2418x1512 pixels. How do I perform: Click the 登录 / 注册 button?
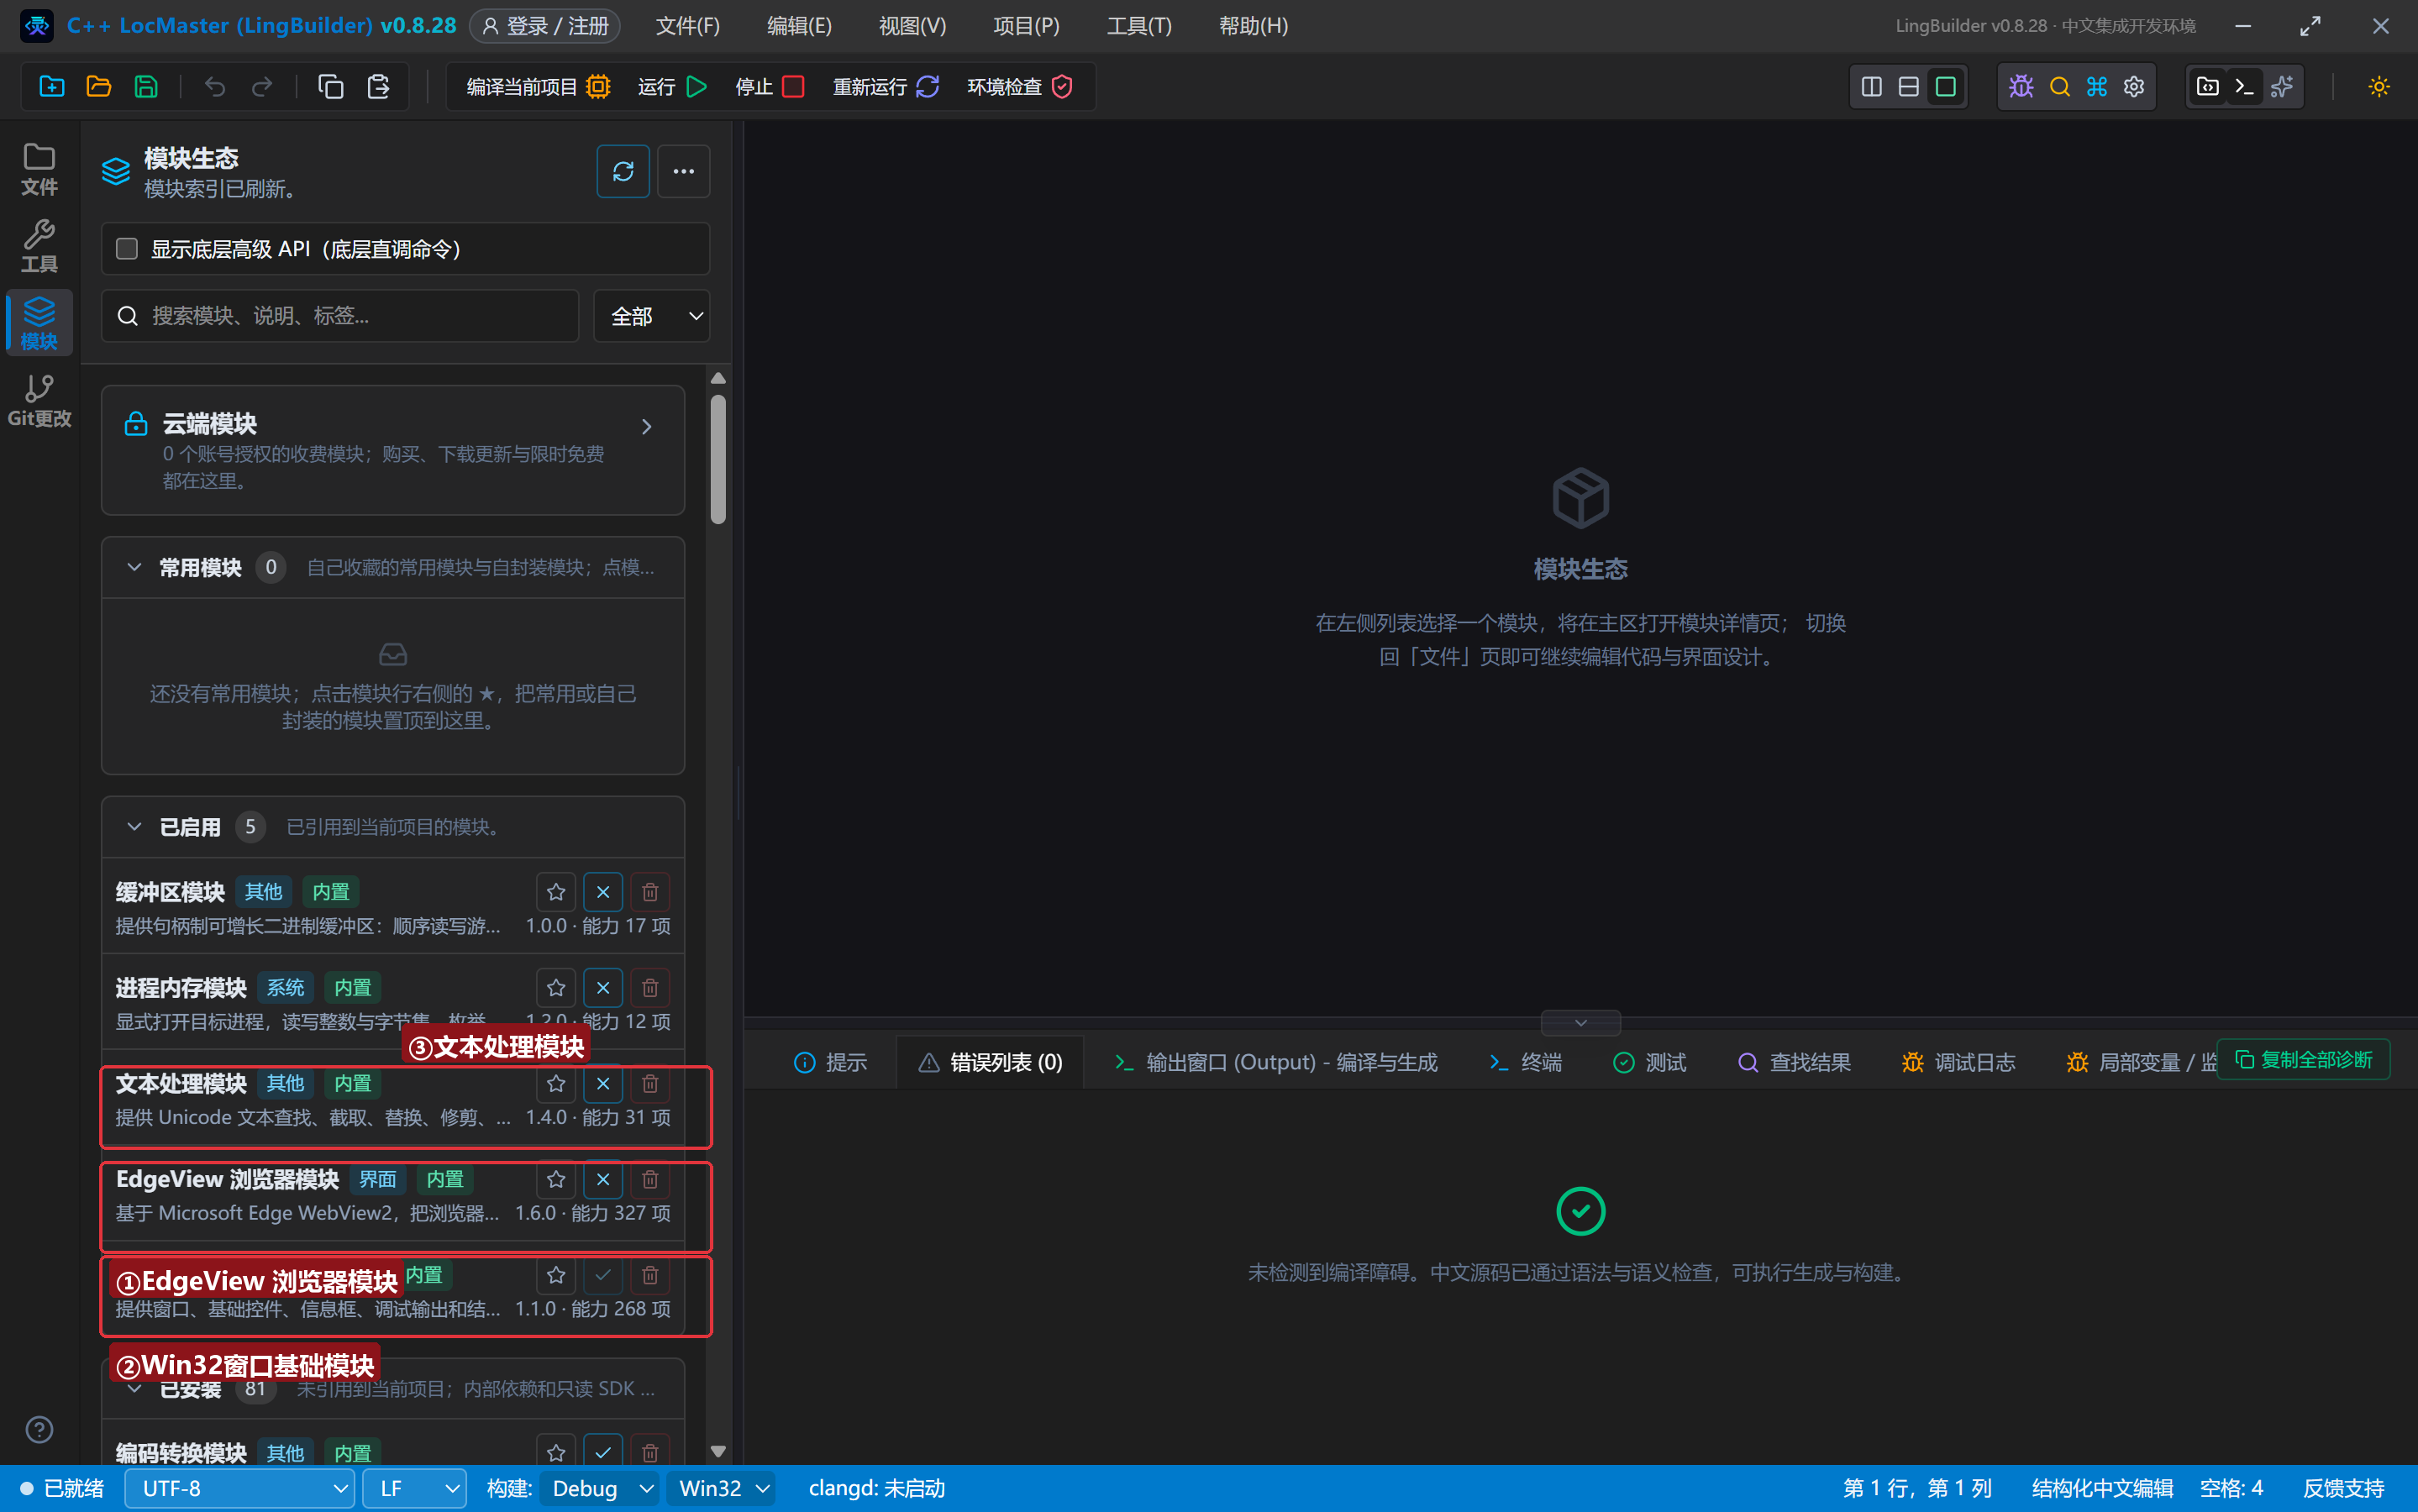pyautogui.click(x=545, y=26)
